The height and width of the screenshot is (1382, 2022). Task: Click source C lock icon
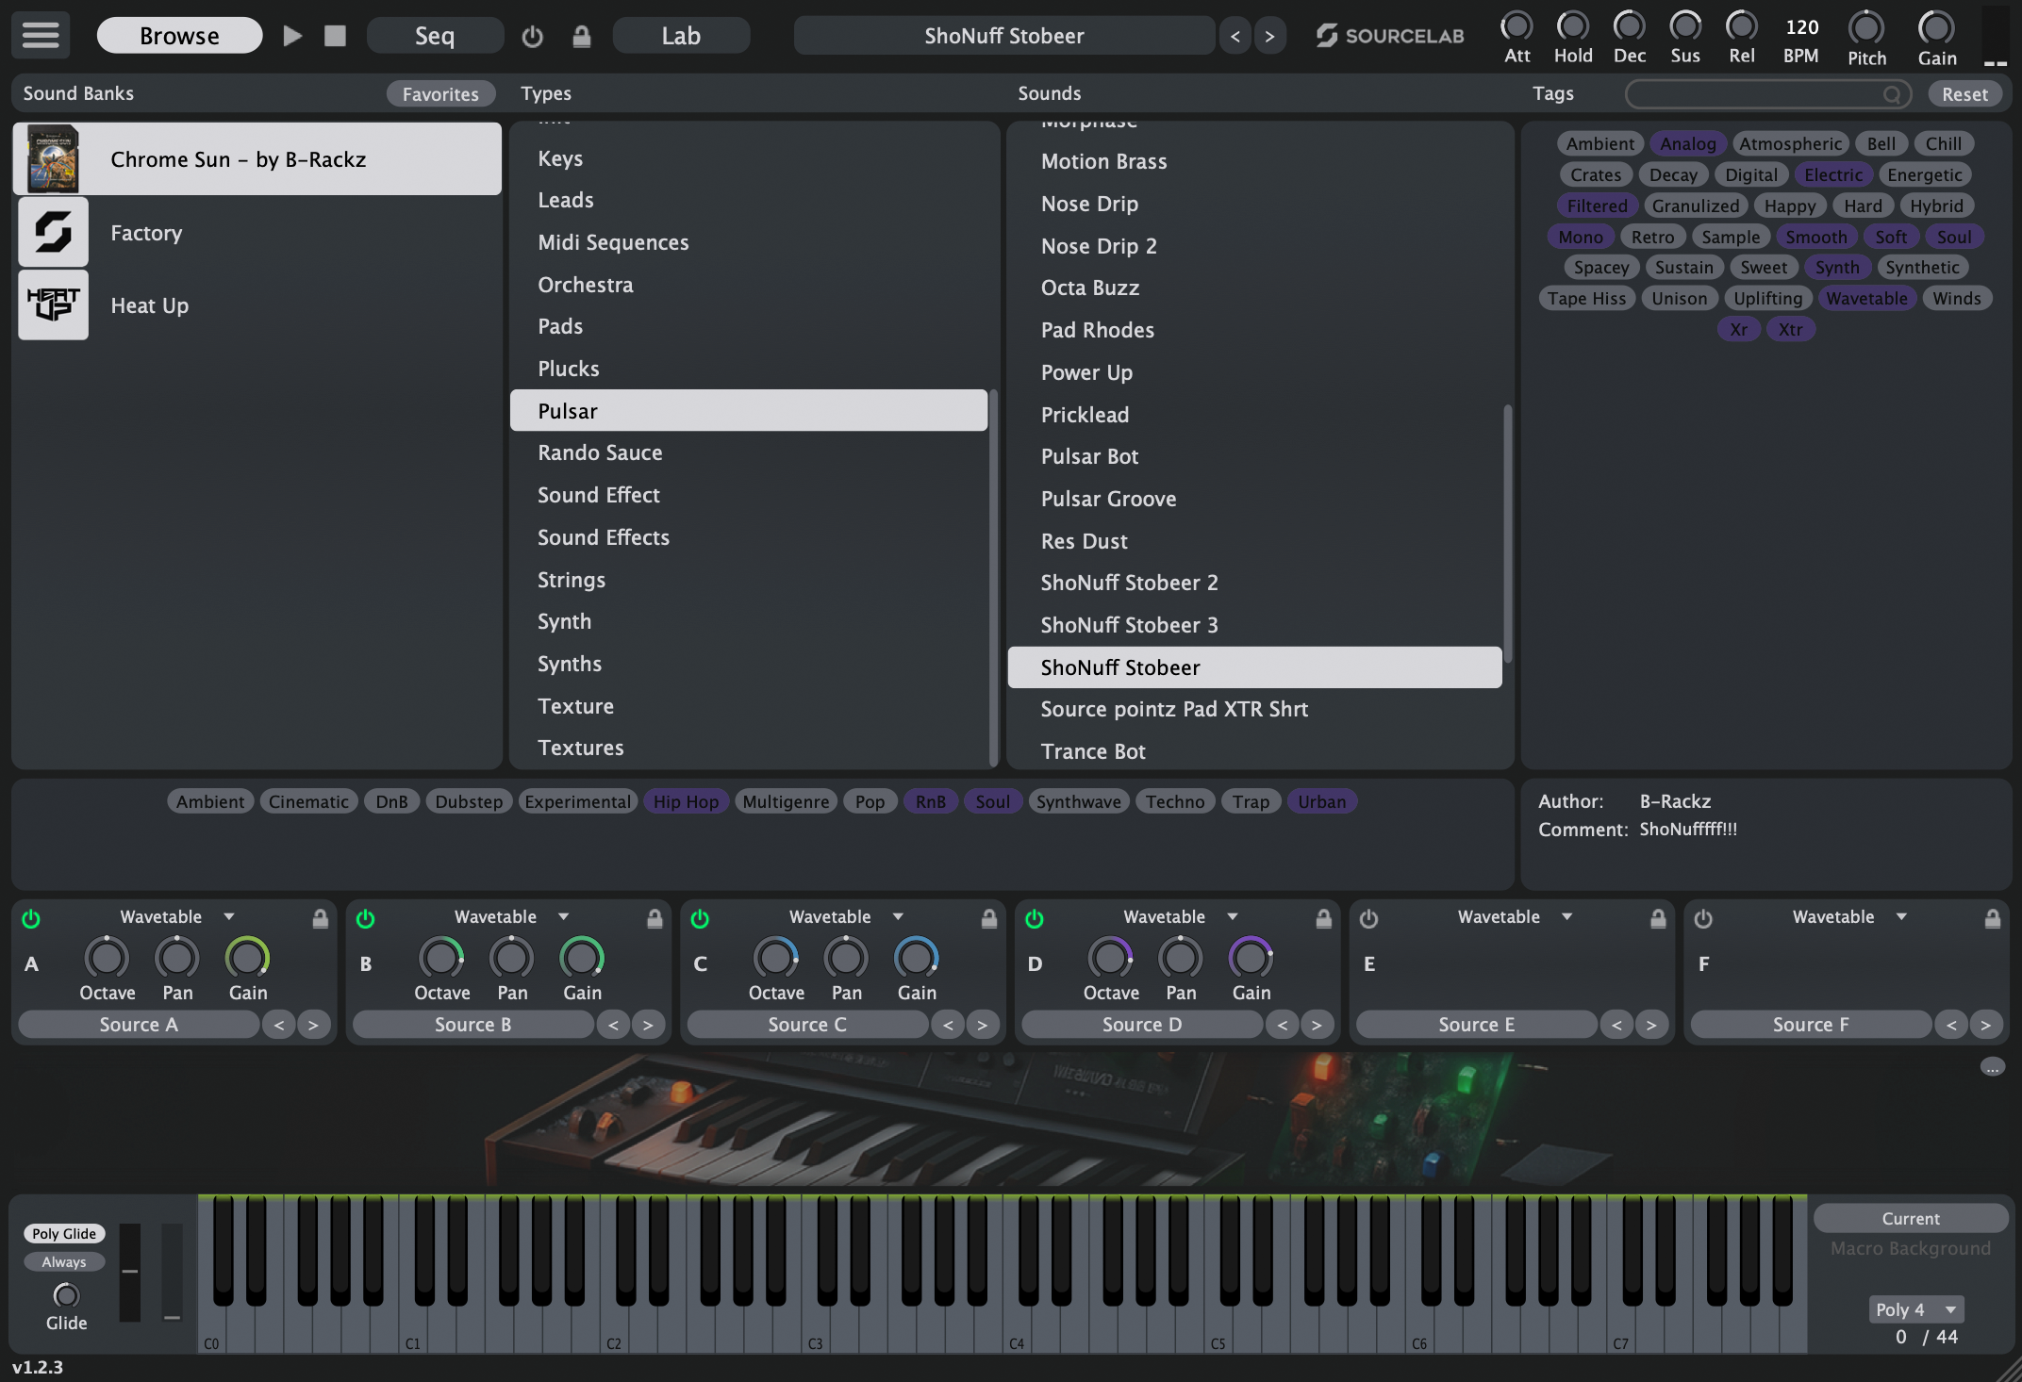(x=989, y=918)
